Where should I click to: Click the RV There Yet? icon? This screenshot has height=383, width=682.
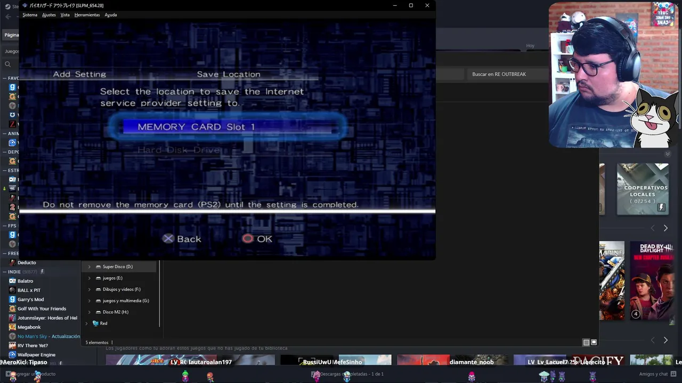pos(12,345)
